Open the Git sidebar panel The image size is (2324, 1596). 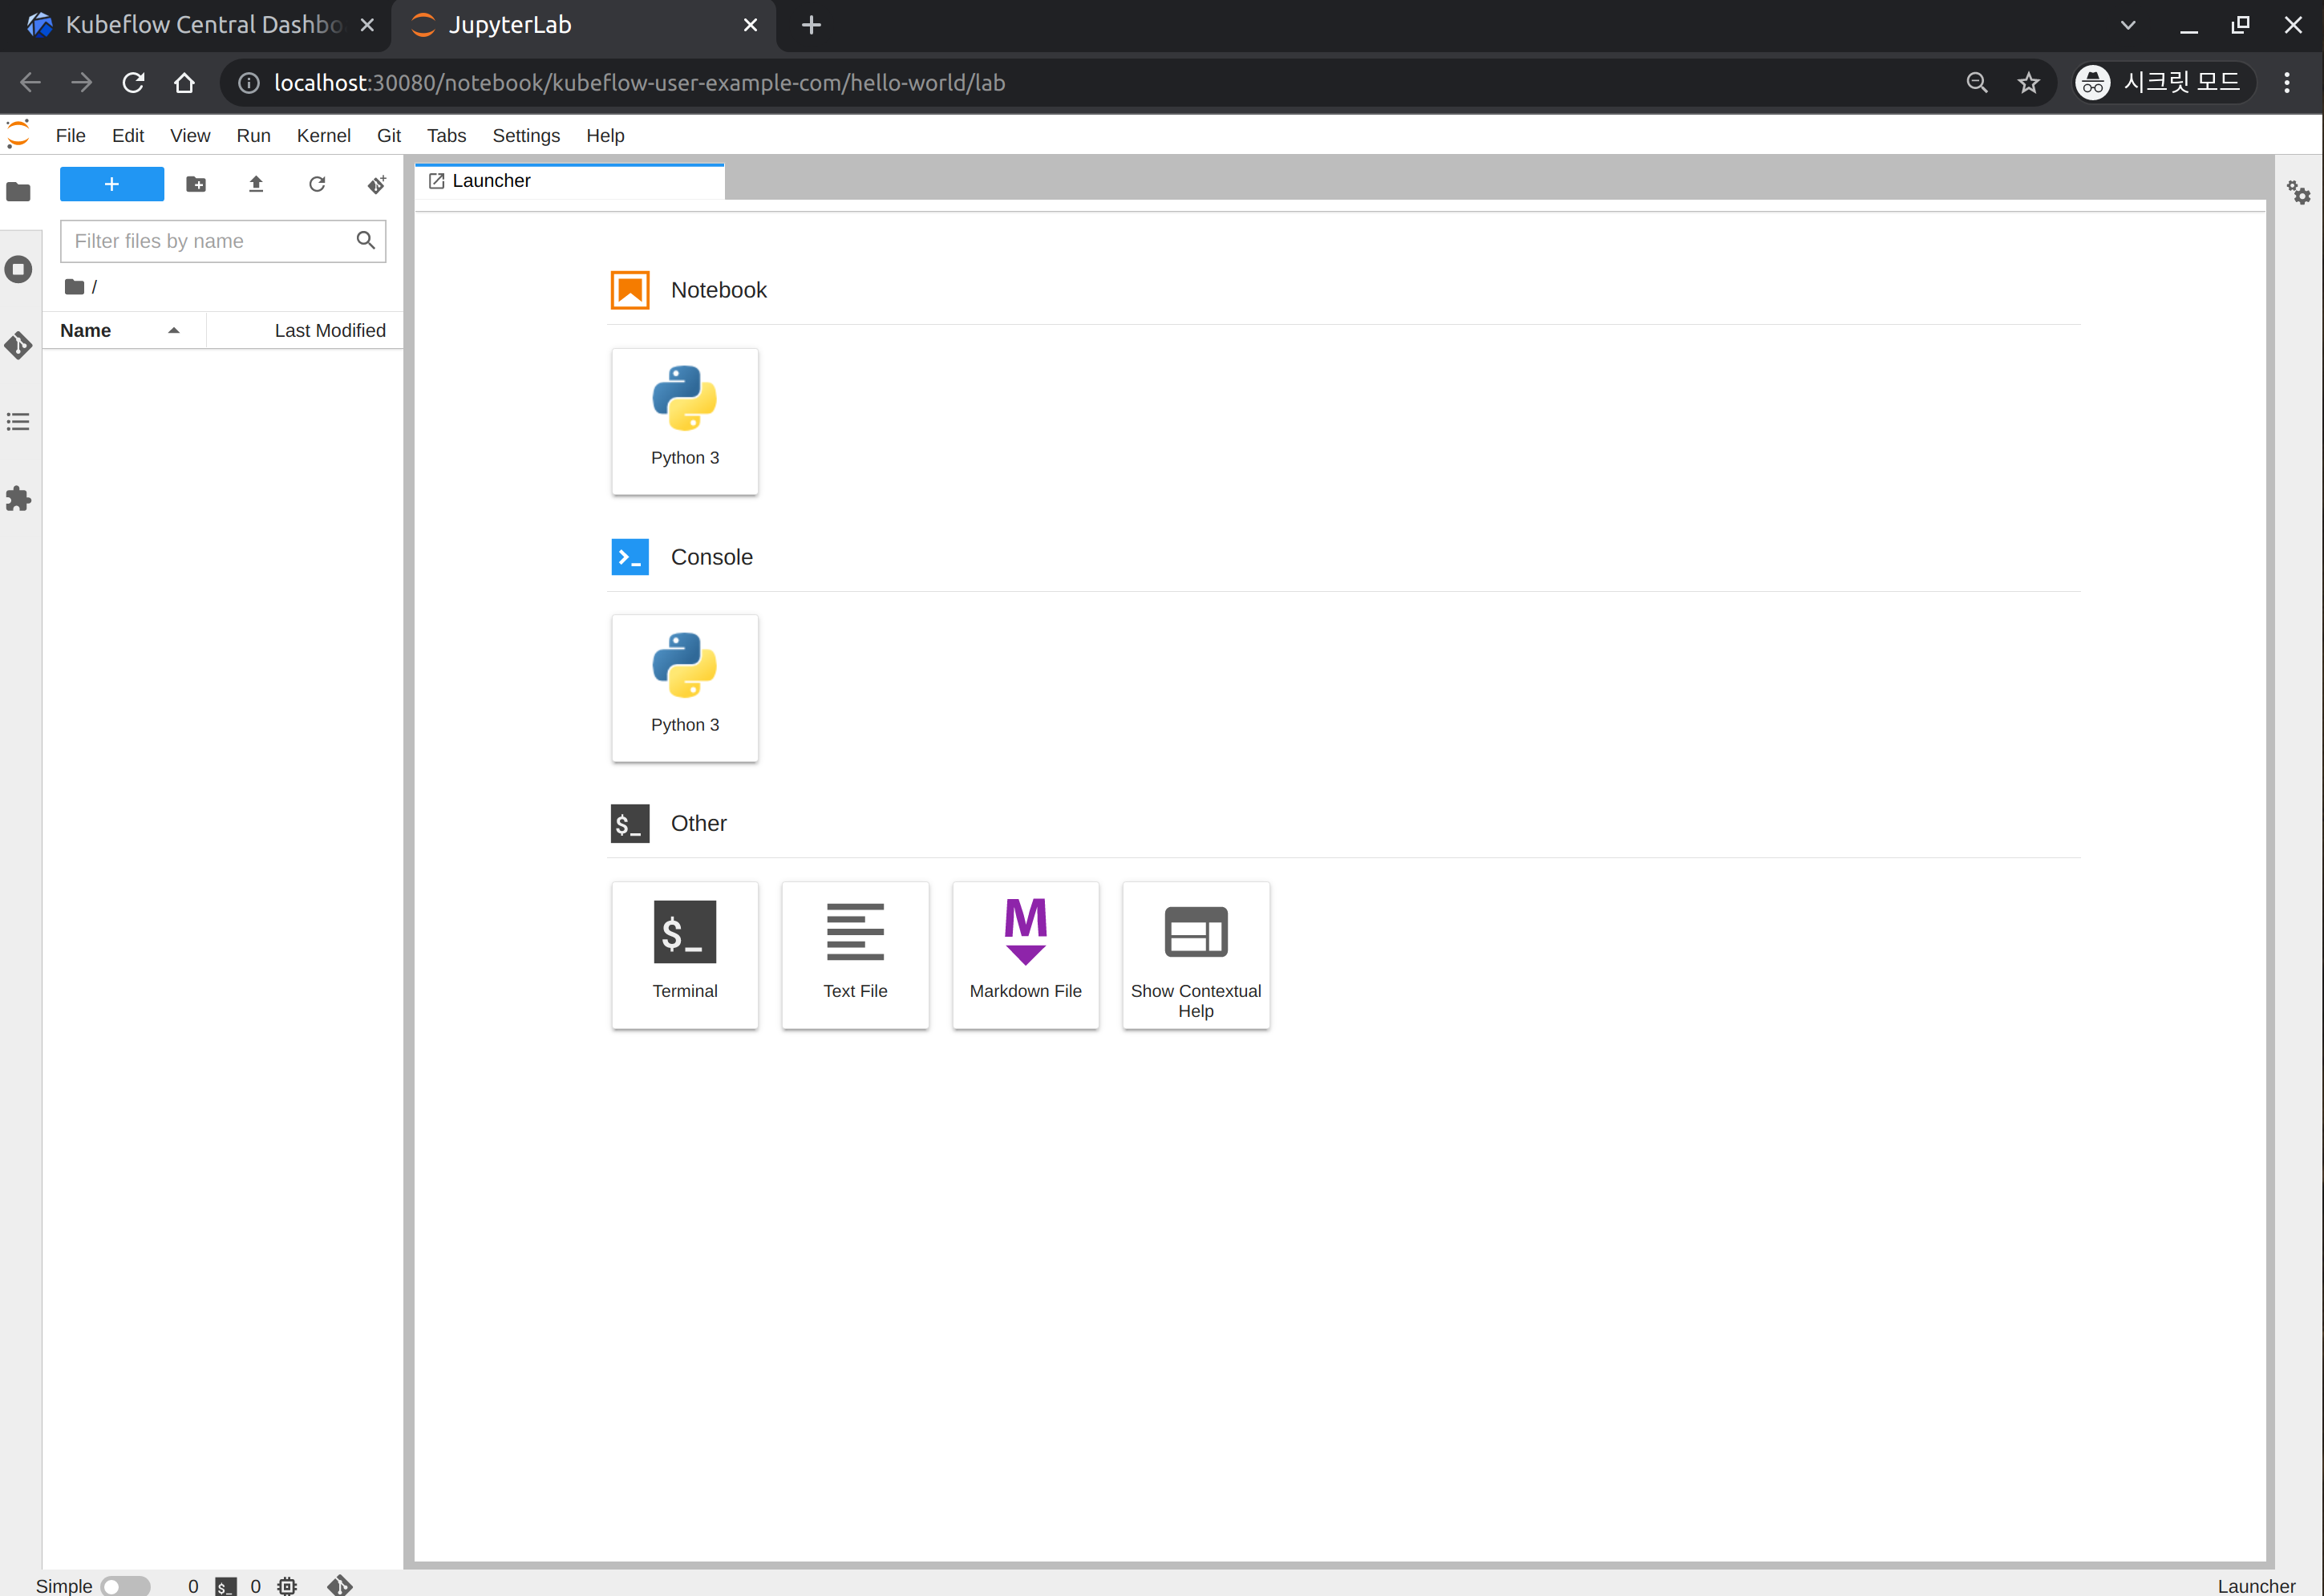tap(19, 346)
